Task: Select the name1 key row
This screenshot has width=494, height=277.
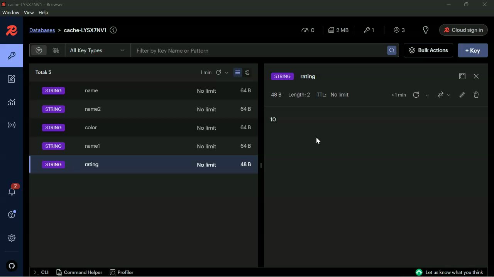Action: [x=144, y=146]
